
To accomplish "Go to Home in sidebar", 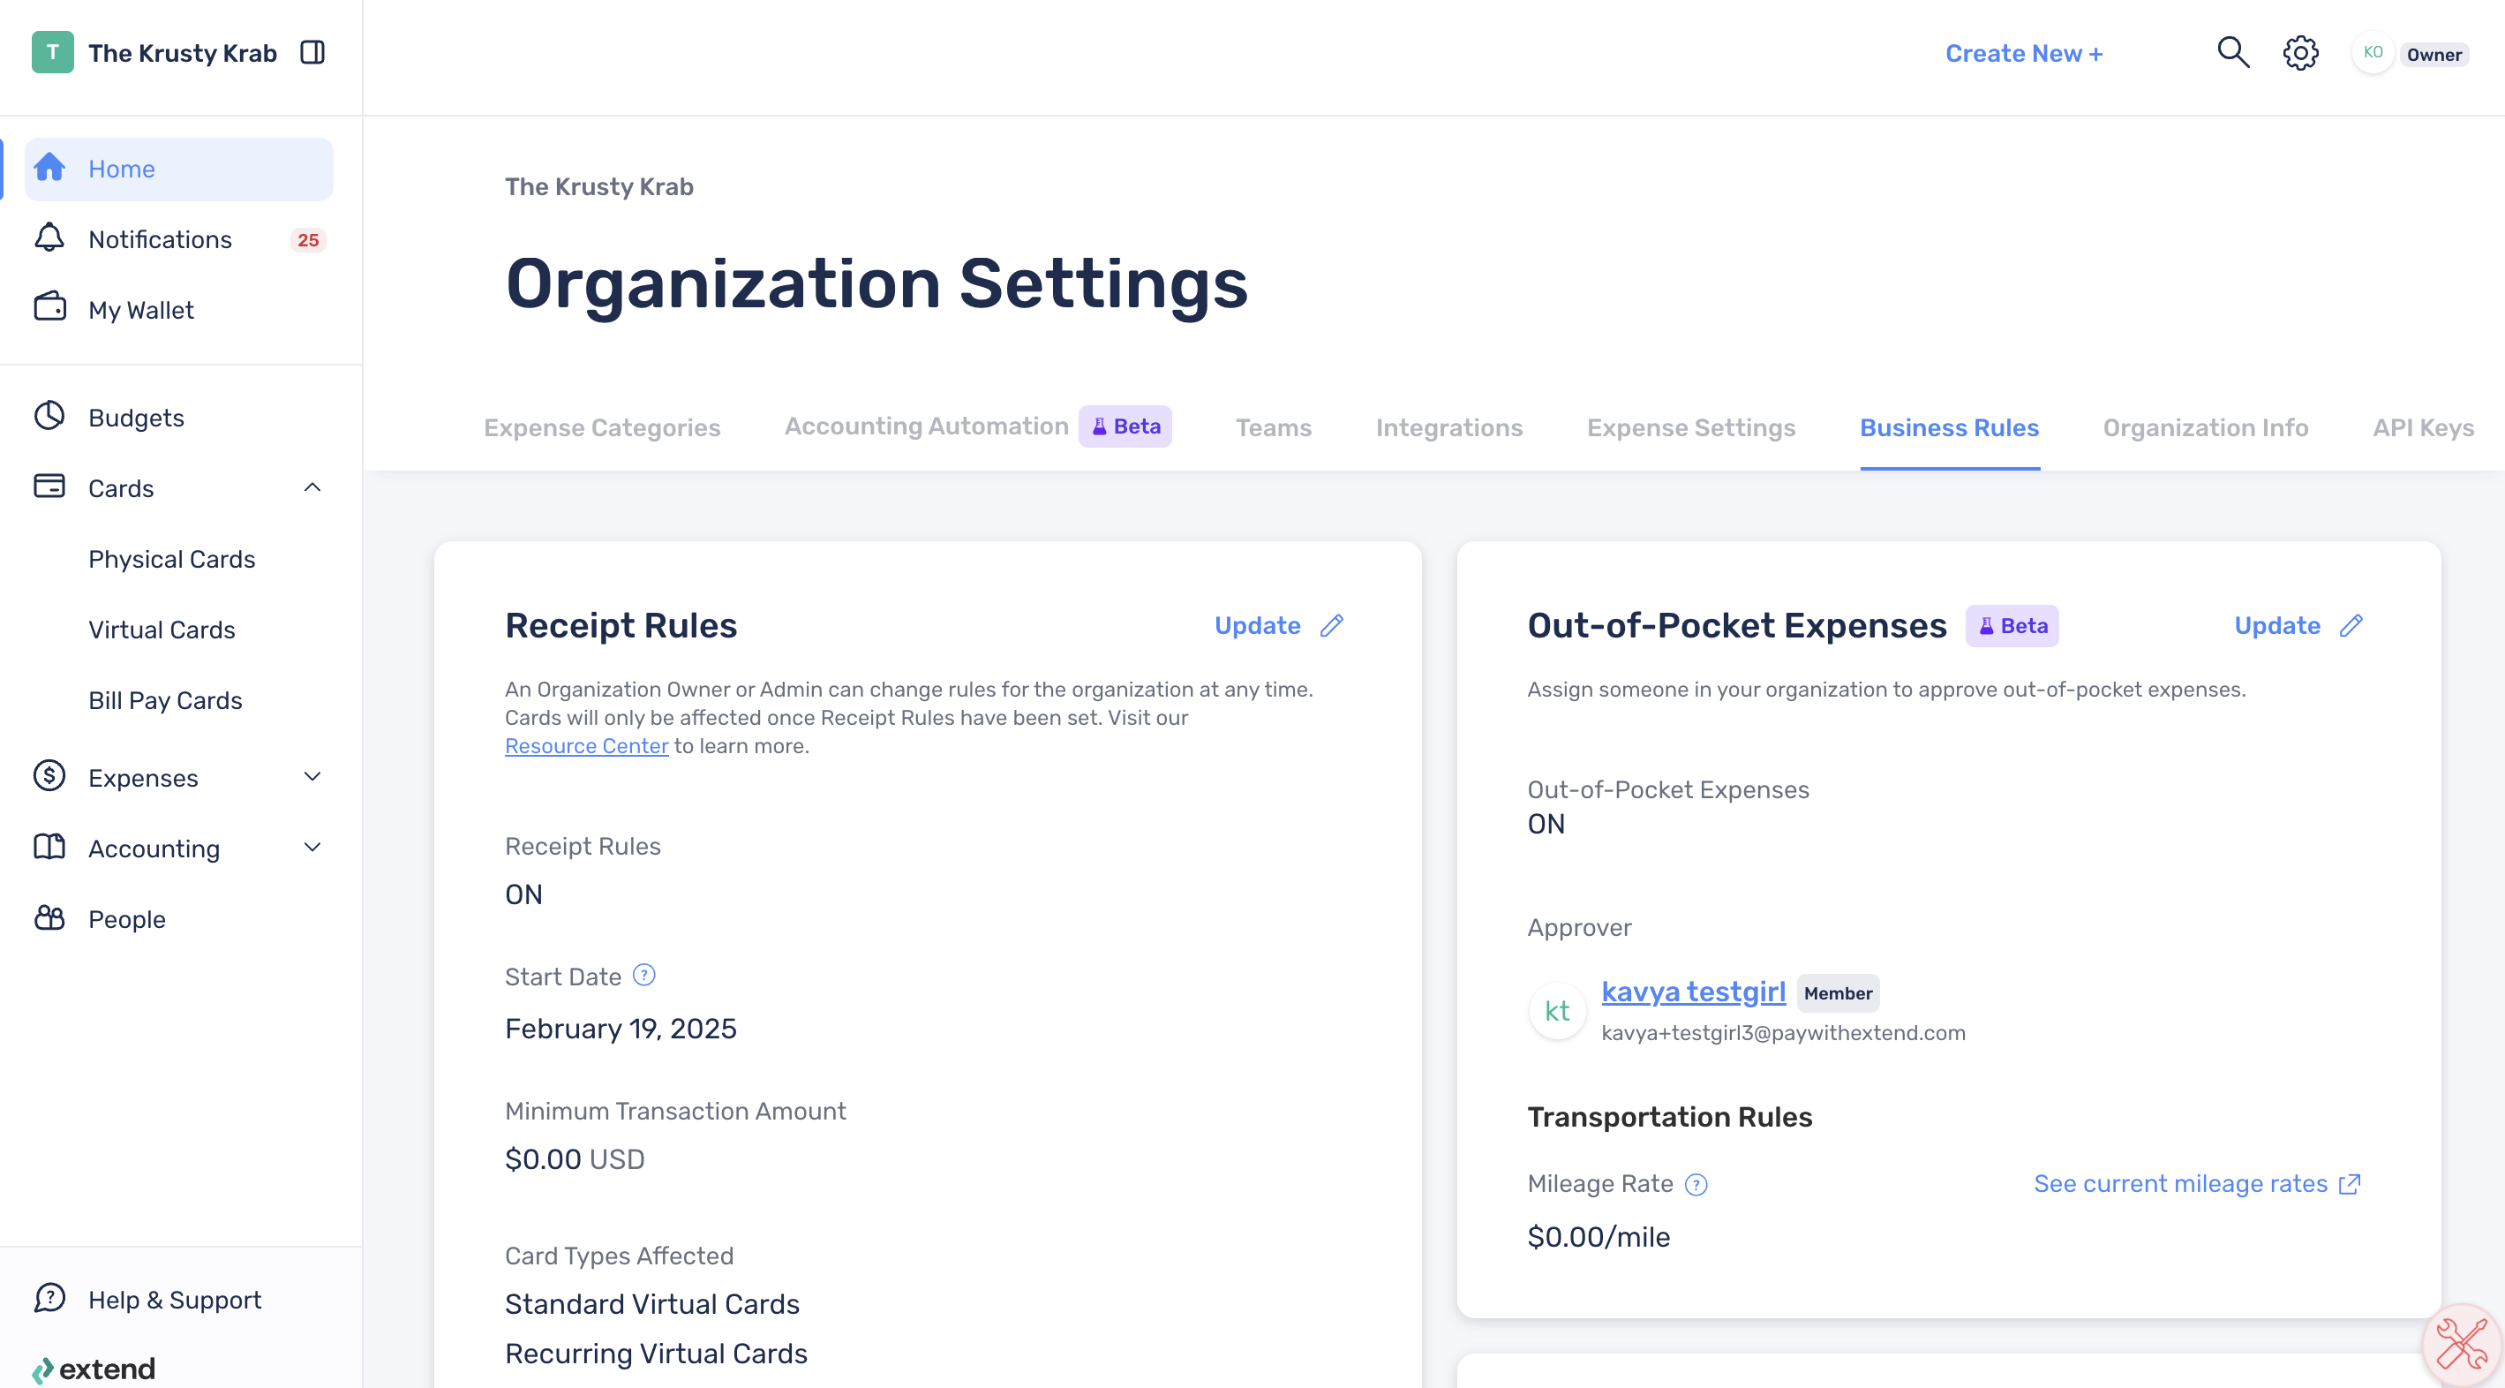I will pyautogui.click(x=179, y=169).
